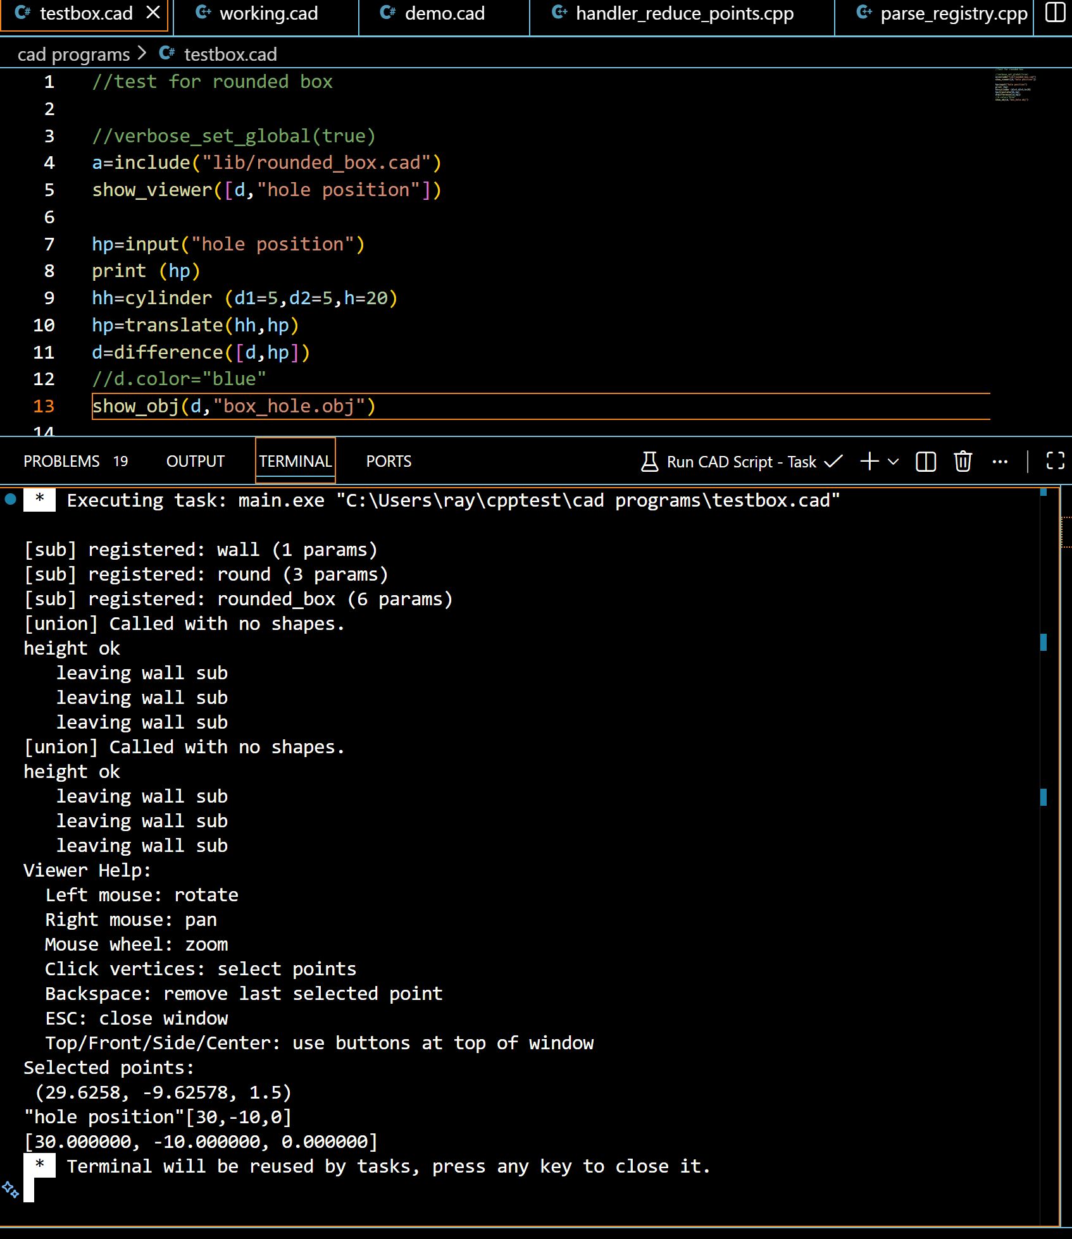The image size is (1072, 1239).
Task: Open the launch profile dropdown arrow
Action: tap(894, 462)
